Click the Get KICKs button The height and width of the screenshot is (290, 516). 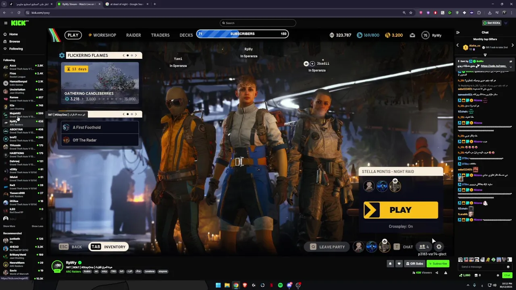[x=492, y=23]
